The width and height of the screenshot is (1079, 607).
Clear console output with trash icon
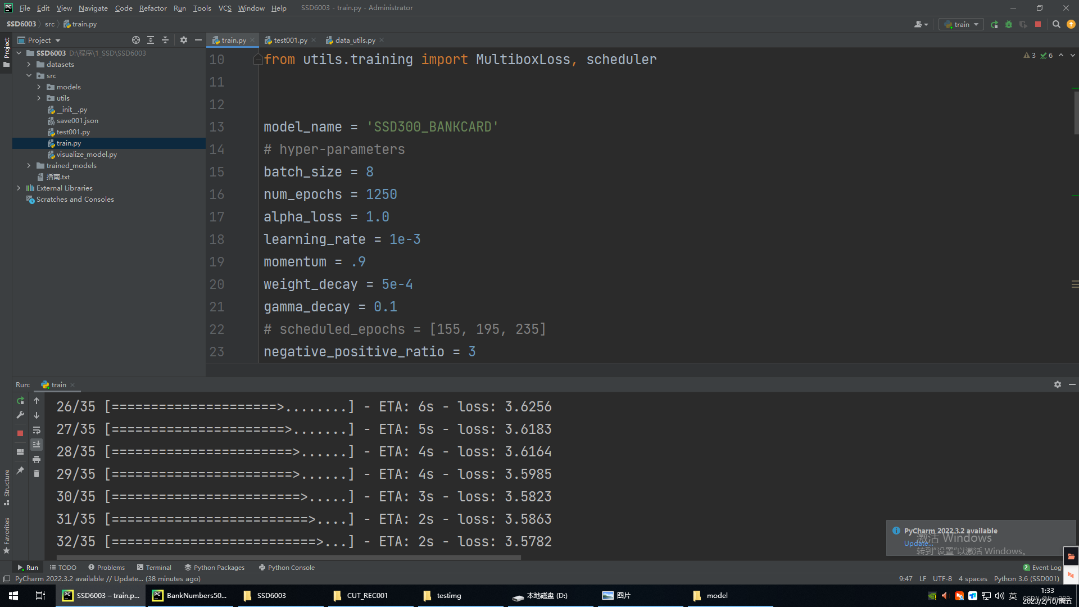[x=37, y=474]
